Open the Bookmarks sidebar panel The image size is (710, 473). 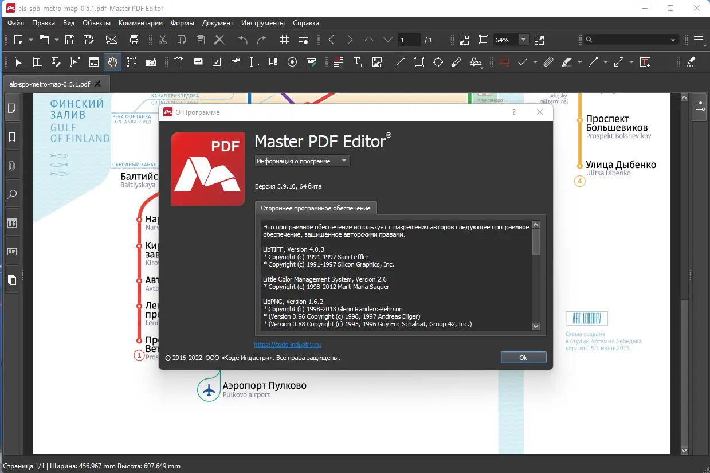click(x=12, y=136)
